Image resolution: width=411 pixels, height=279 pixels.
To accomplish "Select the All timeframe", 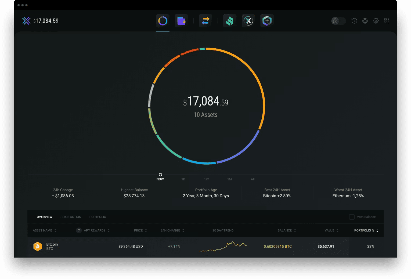I will pos(253,179).
